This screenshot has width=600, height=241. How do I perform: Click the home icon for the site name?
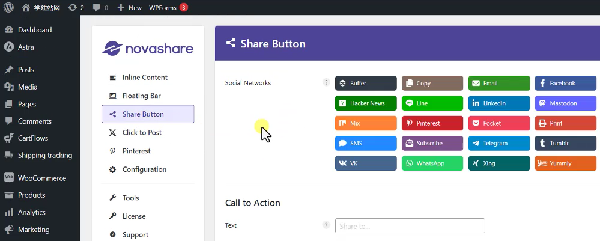[x=26, y=8]
